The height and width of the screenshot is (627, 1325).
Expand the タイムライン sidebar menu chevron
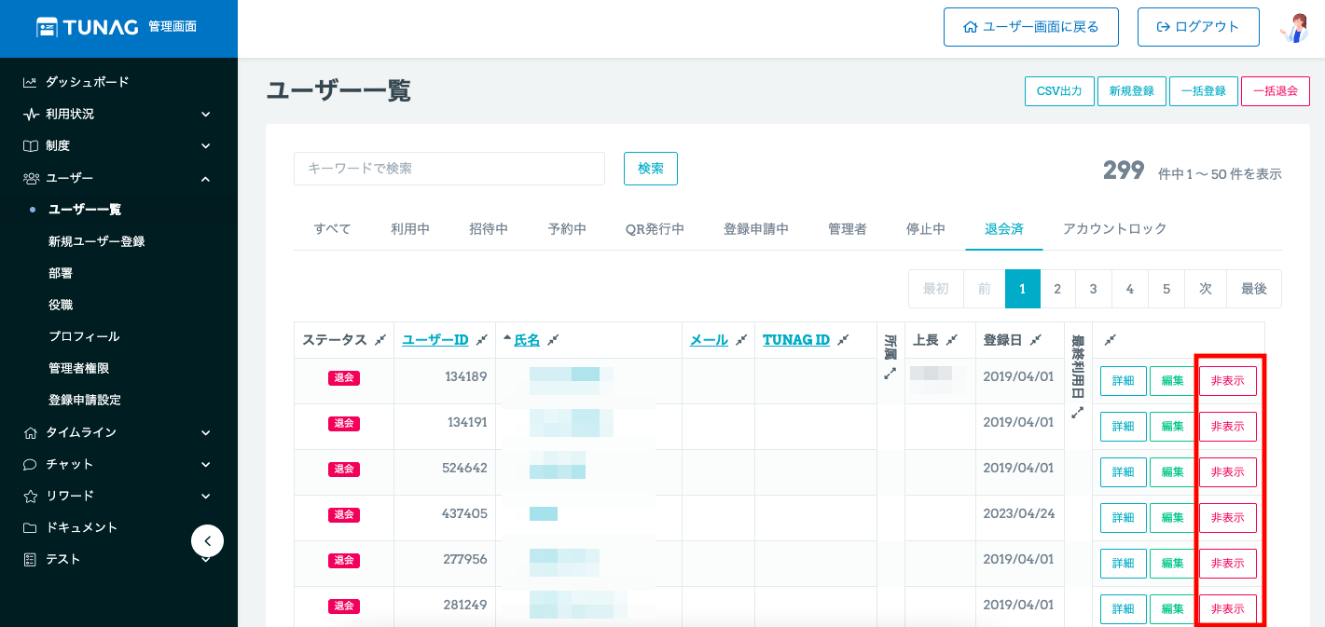205,432
